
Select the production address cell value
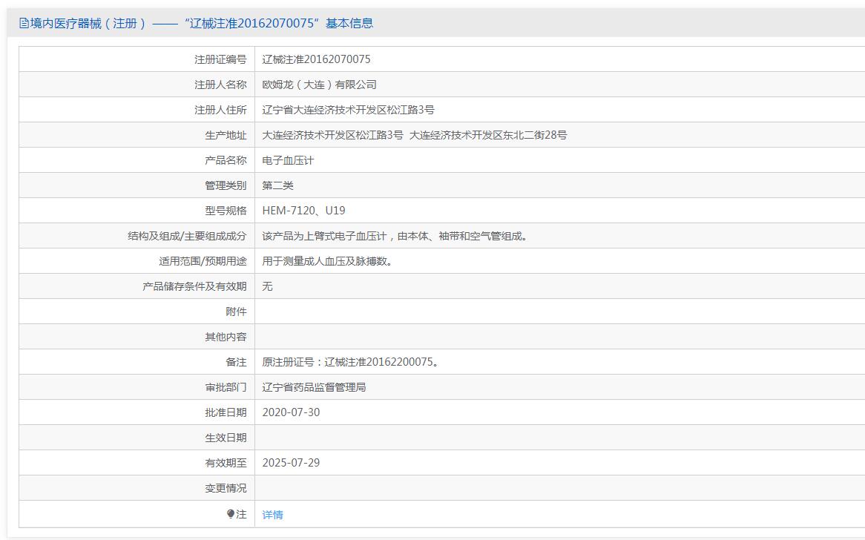pos(414,135)
